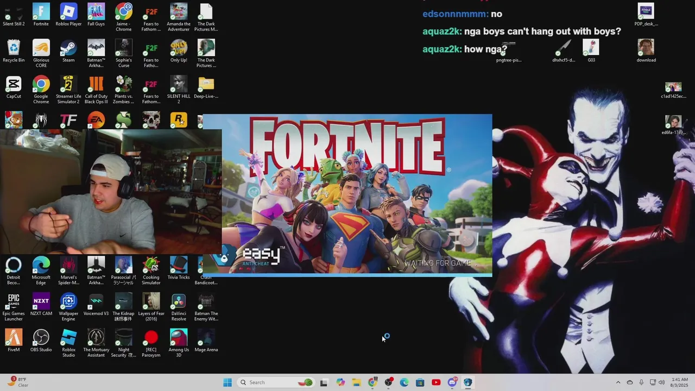The height and width of the screenshot is (391, 695).
Task: Select the orange F2F Fears to Fathom icon
Action: click(151, 17)
